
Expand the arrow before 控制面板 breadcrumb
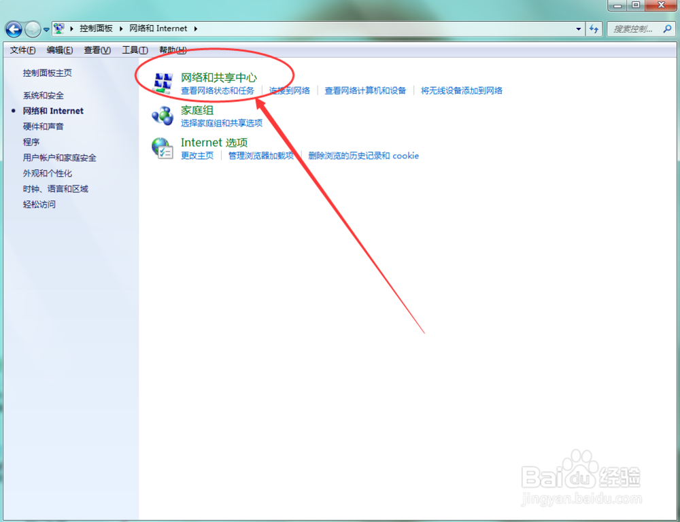point(72,29)
